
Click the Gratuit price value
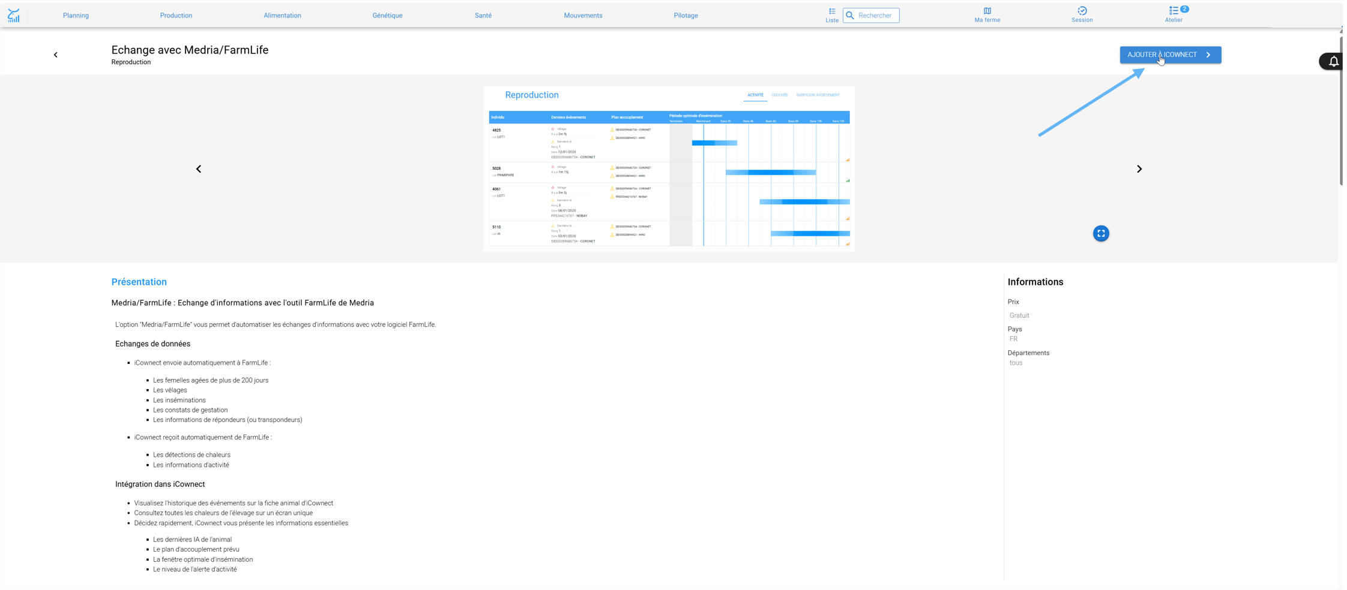coord(1019,315)
